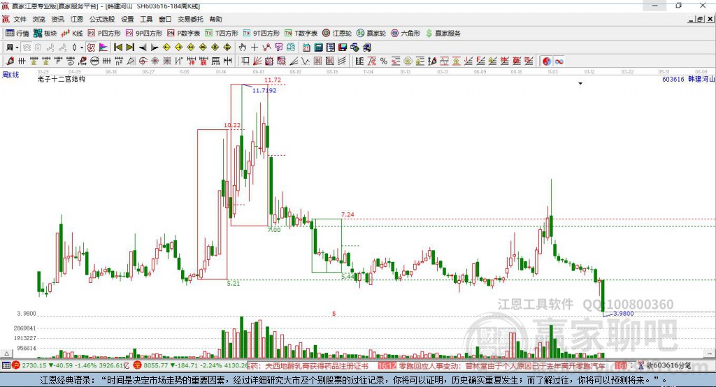Select the red fan lines tool
Viewport: 716px width, 387px height.
(x=258, y=61)
